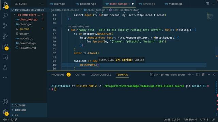This screenshot has width=218, height=122.
Task: Open the Run and Debug view
Action: tap(5, 36)
